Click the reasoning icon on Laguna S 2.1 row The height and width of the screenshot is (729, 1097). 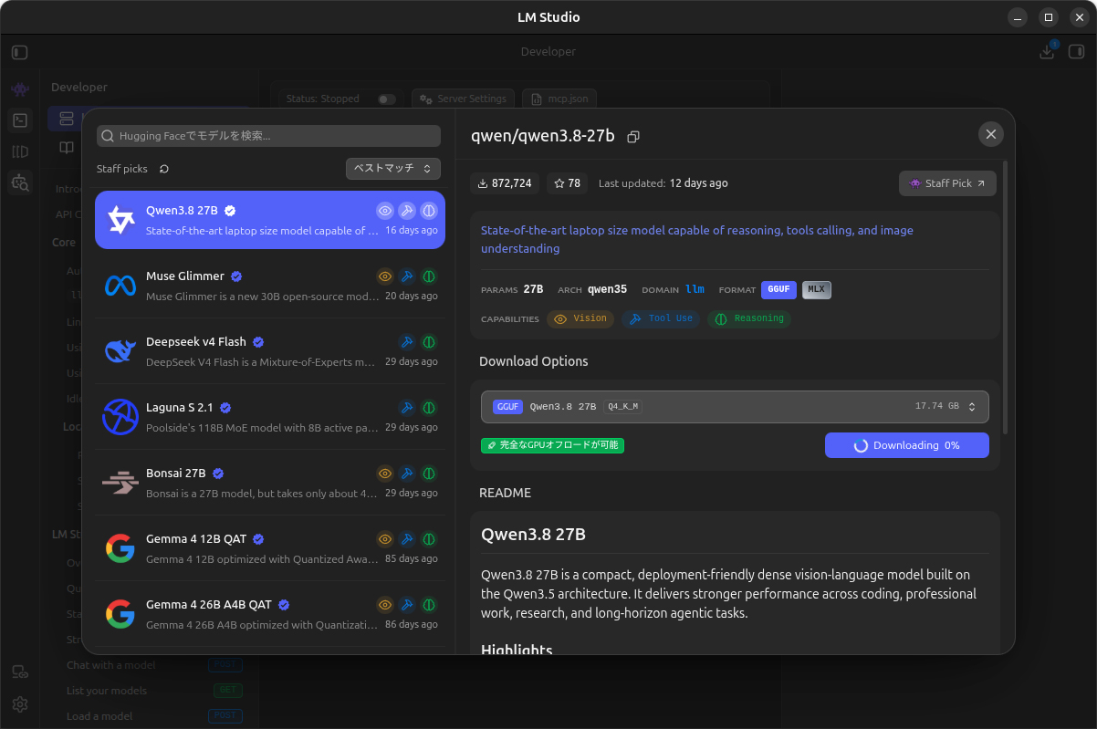tap(429, 408)
